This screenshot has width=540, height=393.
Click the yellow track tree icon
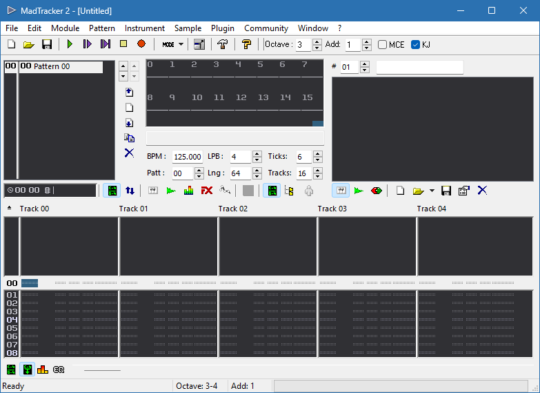click(x=289, y=191)
